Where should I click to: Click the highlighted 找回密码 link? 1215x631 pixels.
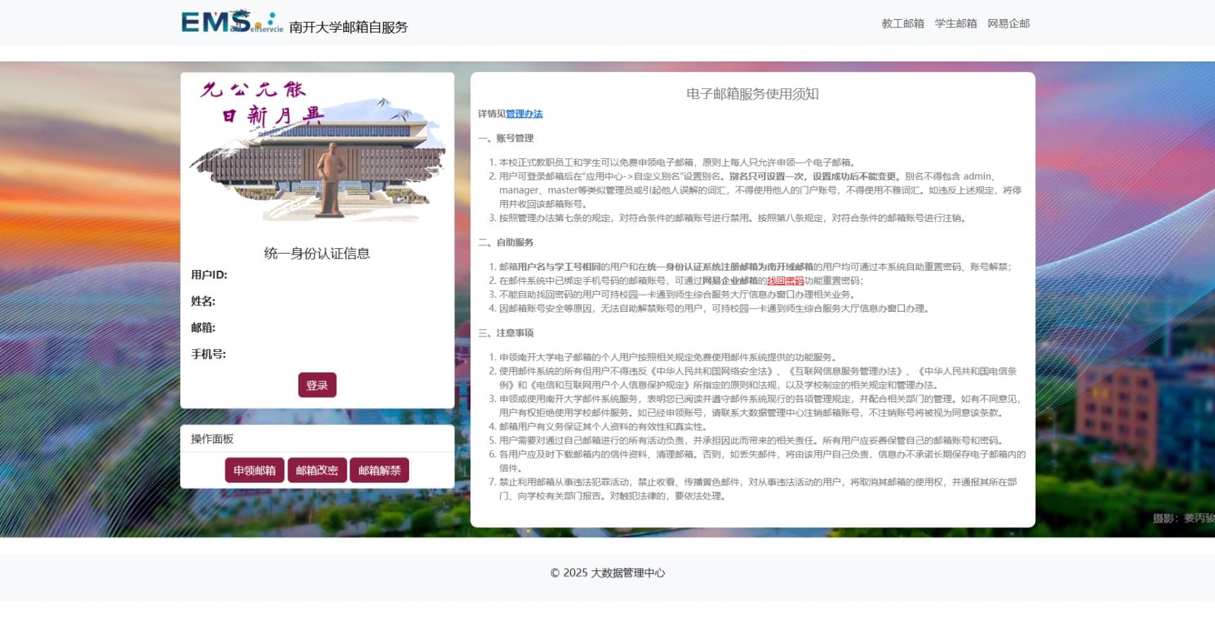(786, 281)
